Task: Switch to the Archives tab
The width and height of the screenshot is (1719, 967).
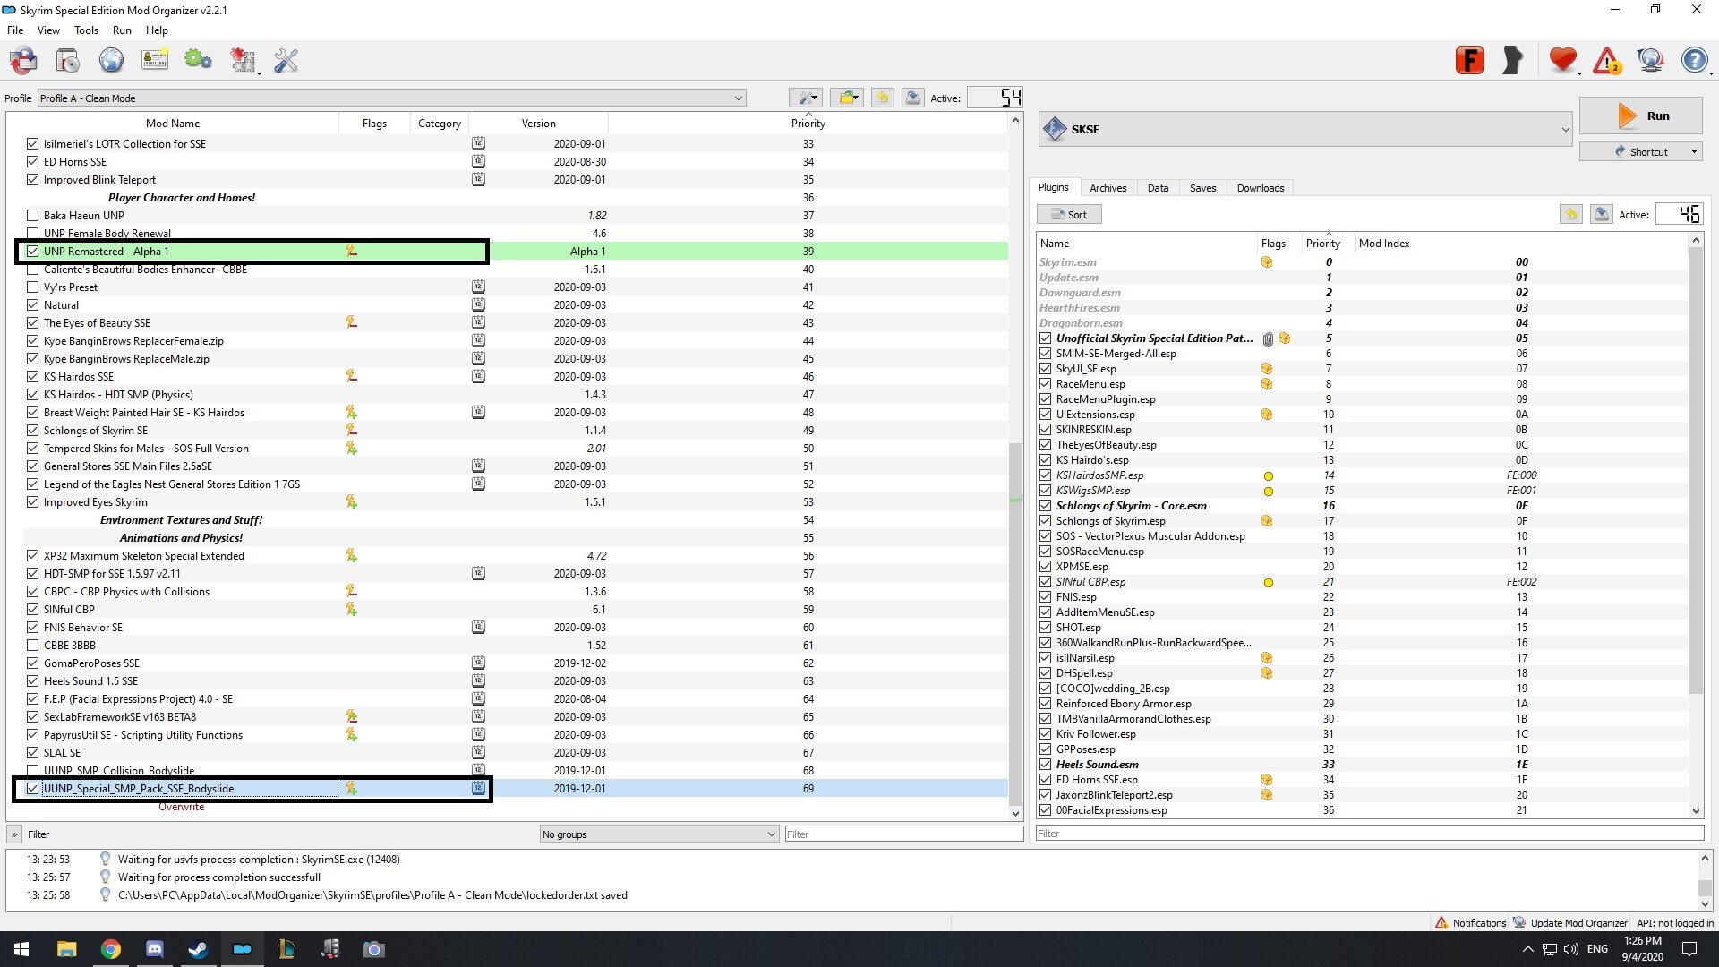Action: click(1108, 188)
